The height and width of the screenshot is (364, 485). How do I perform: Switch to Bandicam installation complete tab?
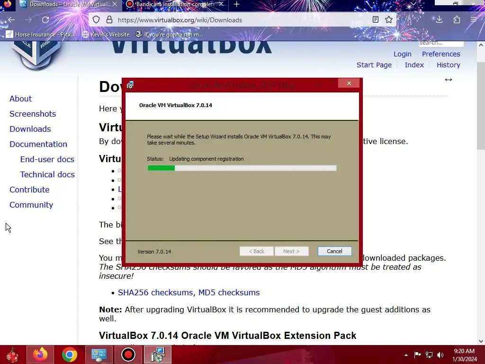[x=175, y=4]
